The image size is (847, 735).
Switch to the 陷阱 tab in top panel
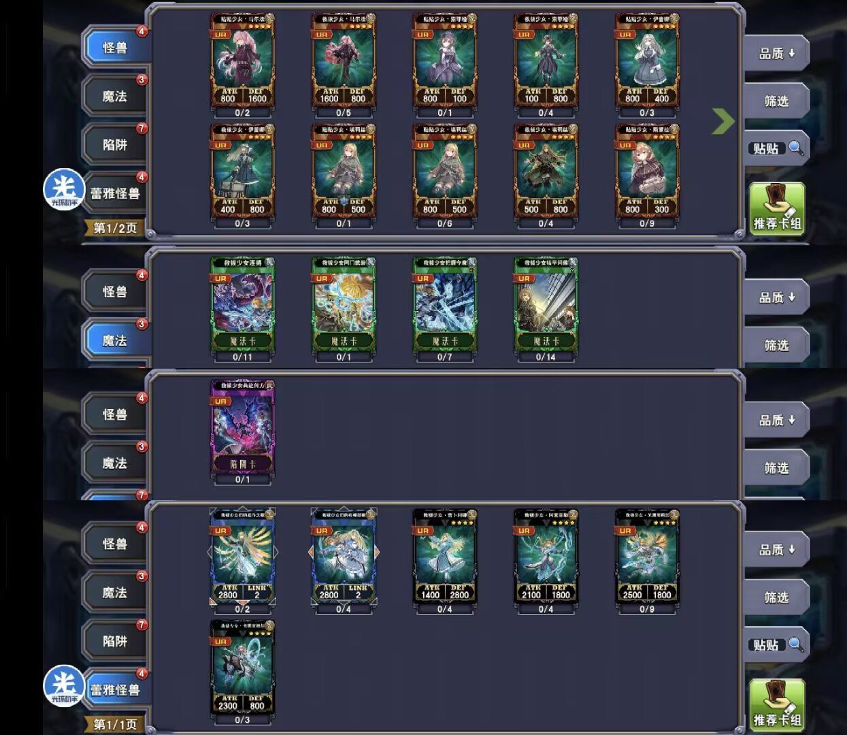[x=114, y=144]
